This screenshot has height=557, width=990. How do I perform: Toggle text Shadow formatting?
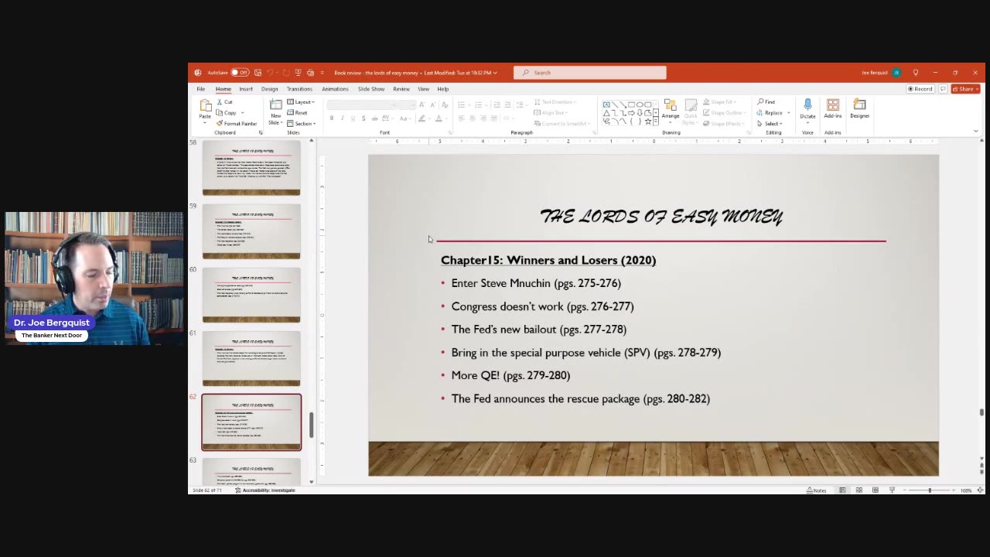pyautogui.click(x=364, y=118)
